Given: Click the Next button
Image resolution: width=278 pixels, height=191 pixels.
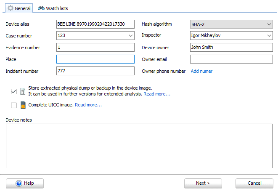Looking at the screenshot, I should (203, 183).
